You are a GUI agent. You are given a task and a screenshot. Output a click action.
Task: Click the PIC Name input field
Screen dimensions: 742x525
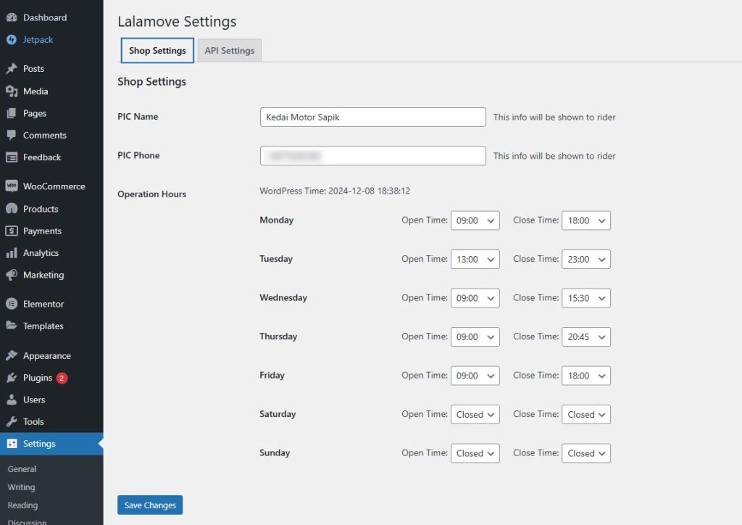pyautogui.click(x=373, y=117)
